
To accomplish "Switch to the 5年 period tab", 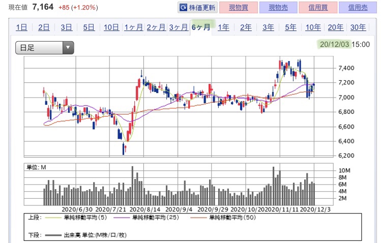I will coord(290,27).
